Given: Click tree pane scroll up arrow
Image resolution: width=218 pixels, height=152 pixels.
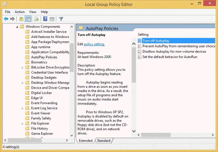Looking at the screenshot, I should coord(72,27).
